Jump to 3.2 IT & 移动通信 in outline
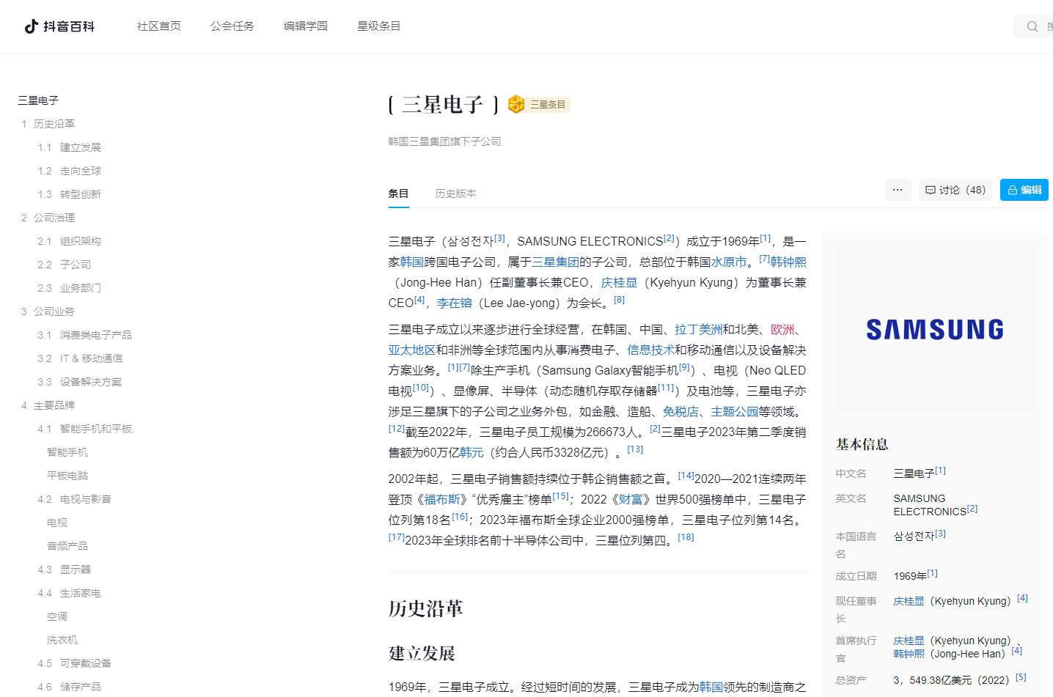 click(x=80, y=358)
